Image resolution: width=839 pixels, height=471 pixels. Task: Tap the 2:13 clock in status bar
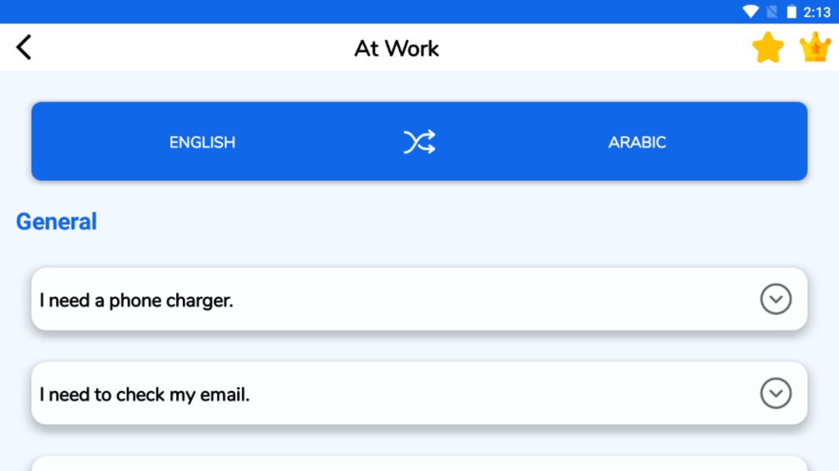(x=817, y=13)
